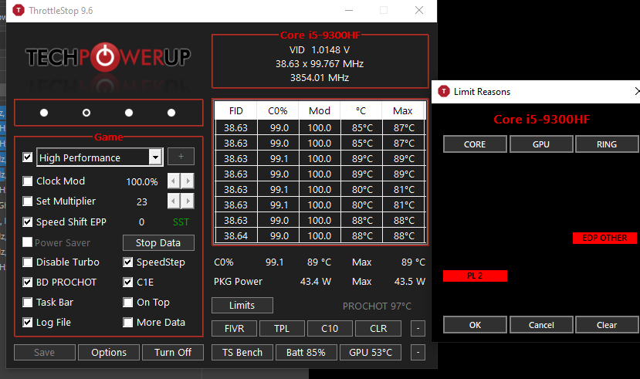Click the grayed Save button
The height and width of the screenshot is (379, 640).
click(45, 353)
